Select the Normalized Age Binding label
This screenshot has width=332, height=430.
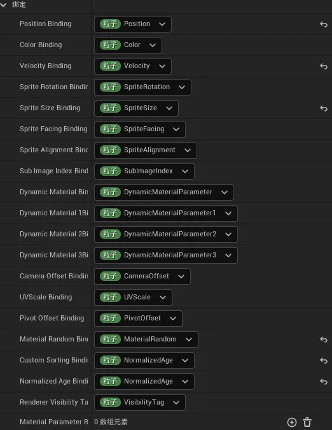54,382
